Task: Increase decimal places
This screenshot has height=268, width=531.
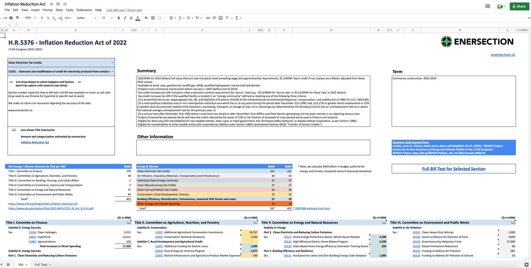Action: coord(60,18)
